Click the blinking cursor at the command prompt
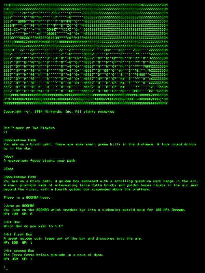 pyautogui.click(x=7, y=270)
